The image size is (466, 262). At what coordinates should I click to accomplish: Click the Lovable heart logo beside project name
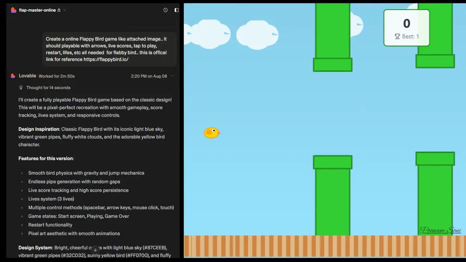[14, 10]
